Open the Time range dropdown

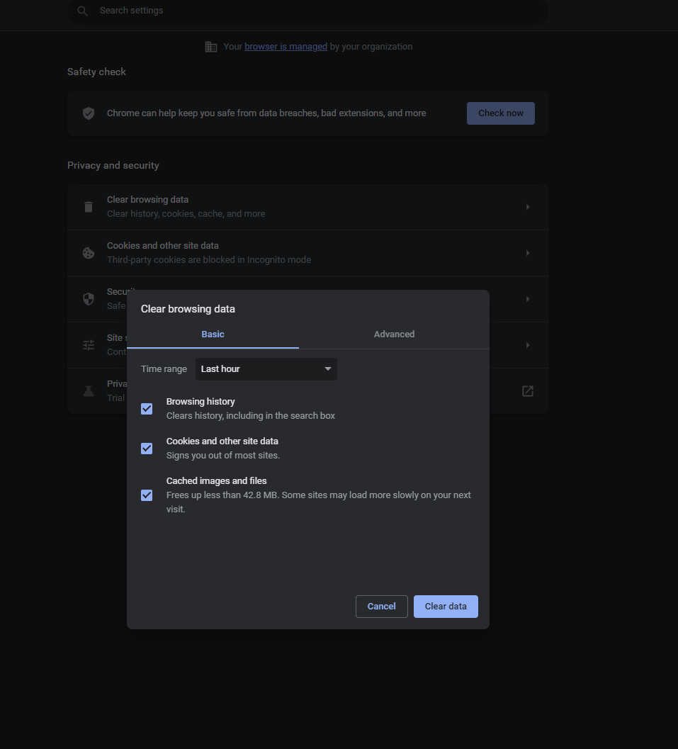266,369
